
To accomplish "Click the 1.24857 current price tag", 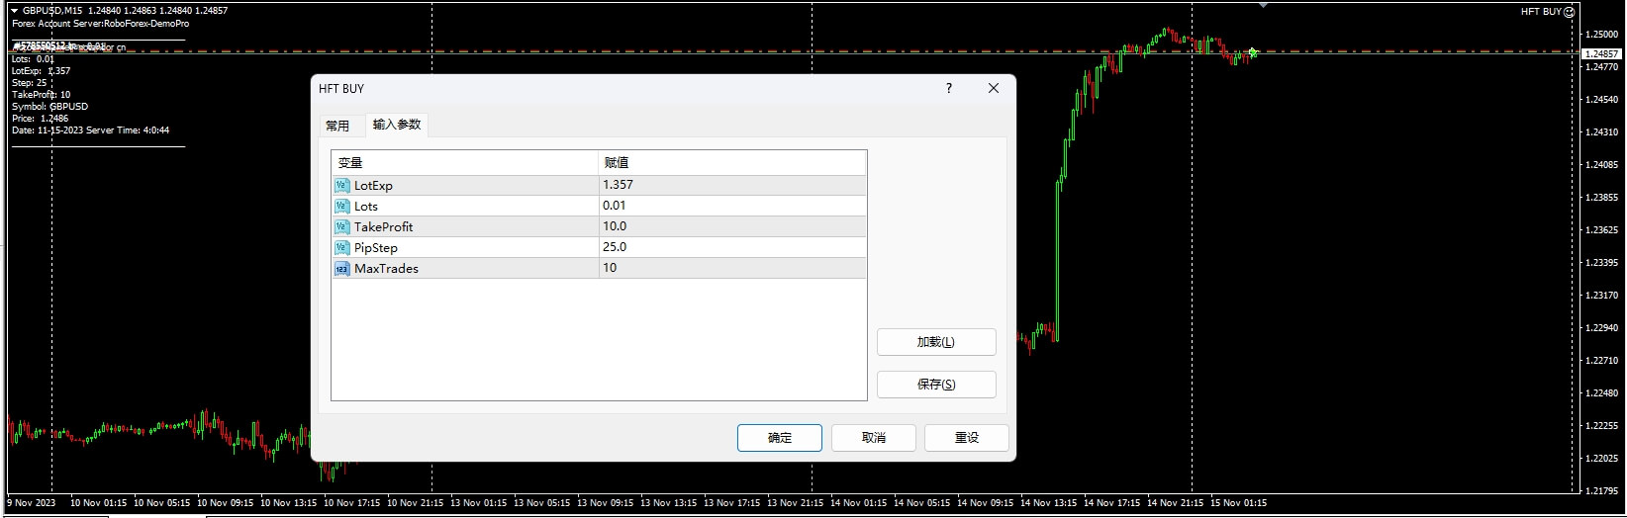I will 1602,53.
